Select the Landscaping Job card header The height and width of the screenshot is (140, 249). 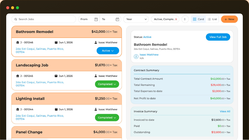tap(67, 65)
